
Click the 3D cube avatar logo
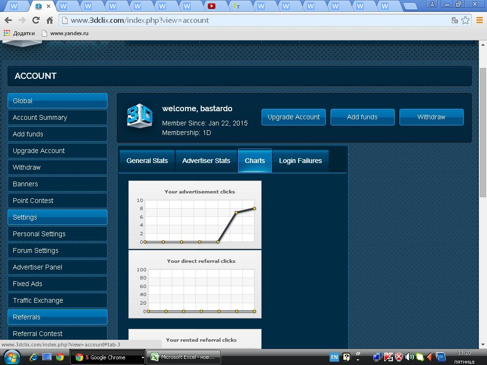click(x=140, y=116)
